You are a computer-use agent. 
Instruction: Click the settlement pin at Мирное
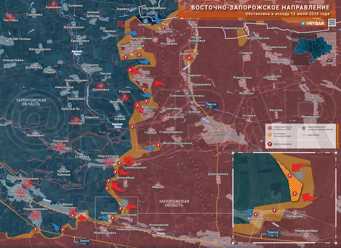(x=158, y=183)
